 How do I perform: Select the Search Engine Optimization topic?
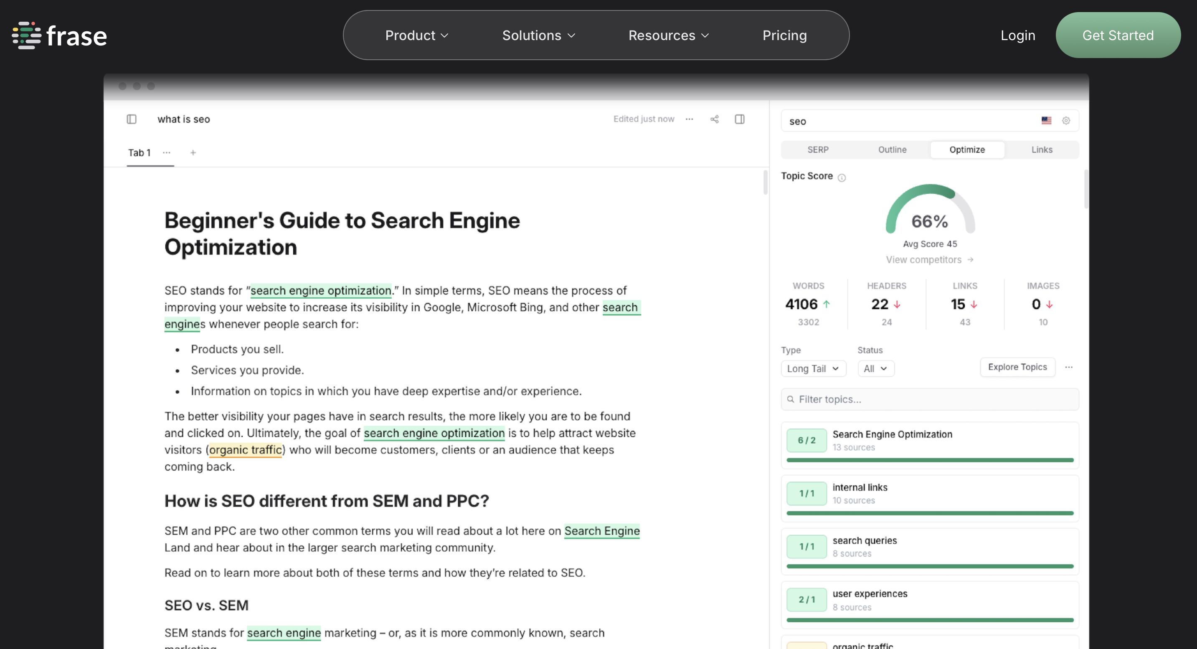pyautogui.click(x=930, y=445)
